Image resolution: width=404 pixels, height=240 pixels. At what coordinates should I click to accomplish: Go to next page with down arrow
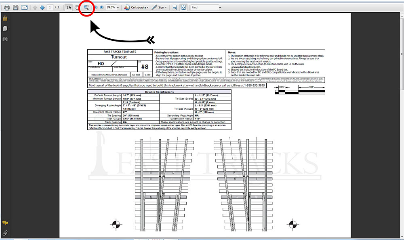point(42,8)
